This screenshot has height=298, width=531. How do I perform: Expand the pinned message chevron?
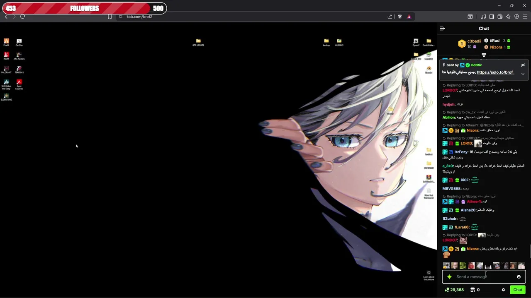point(523,74)
